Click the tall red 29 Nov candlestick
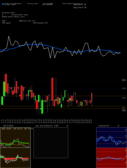The width and height of the screenshot is (127, 168). tap(52, 89)
